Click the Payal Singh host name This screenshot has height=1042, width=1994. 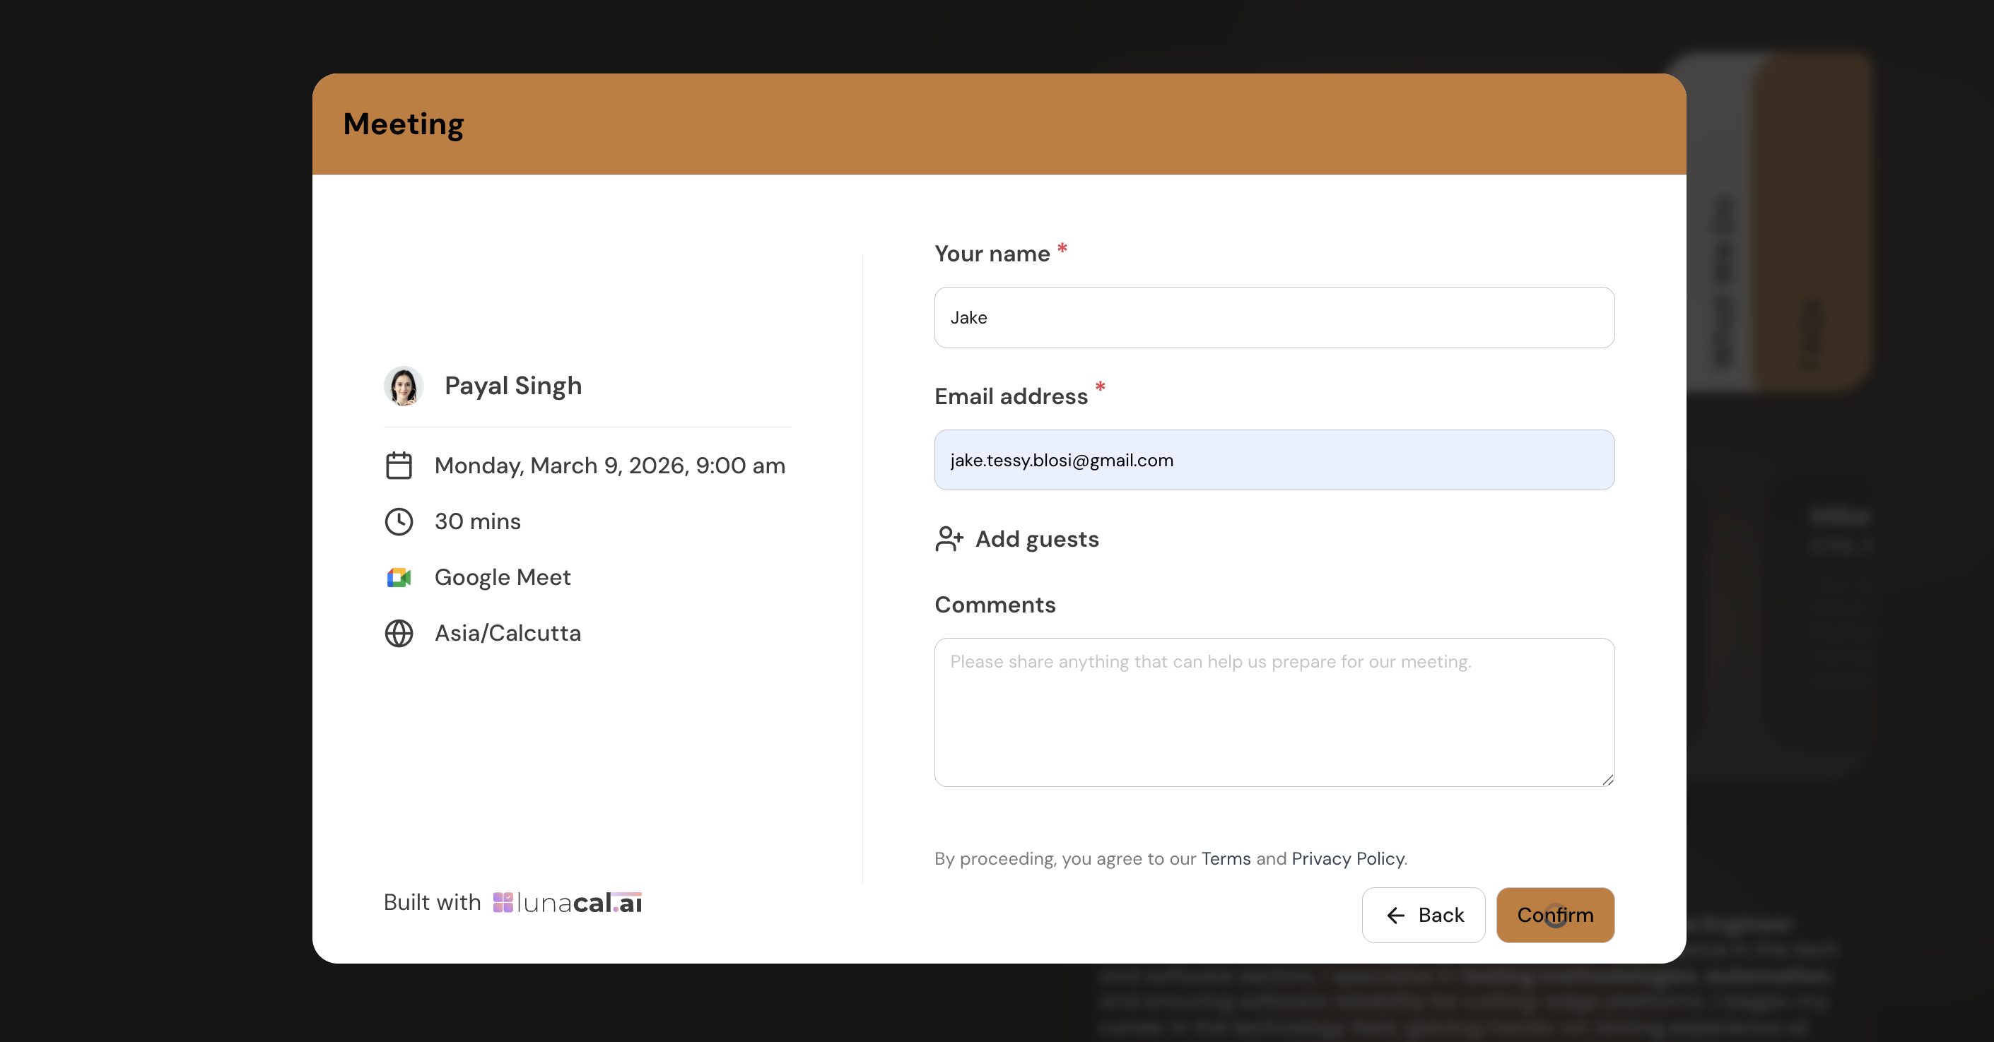click(x=512, y=386)
